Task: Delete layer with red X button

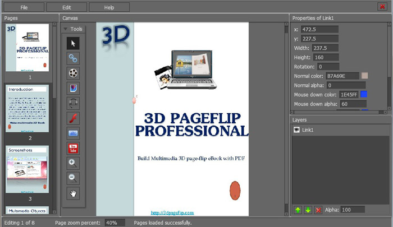Action: pyautogui.click(x=318, y=210)
